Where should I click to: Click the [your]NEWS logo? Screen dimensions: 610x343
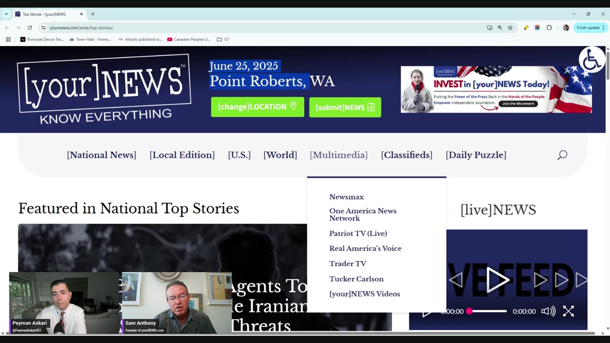(x=104, y=89)
